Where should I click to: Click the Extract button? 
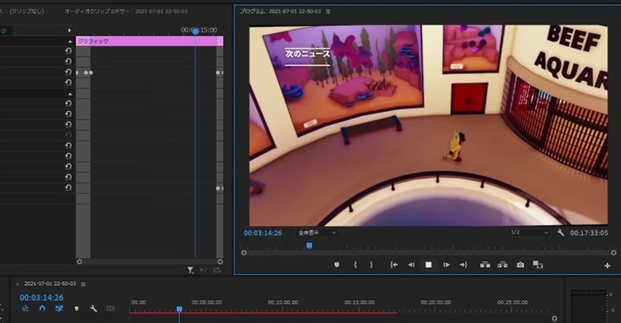pos(502,265)
